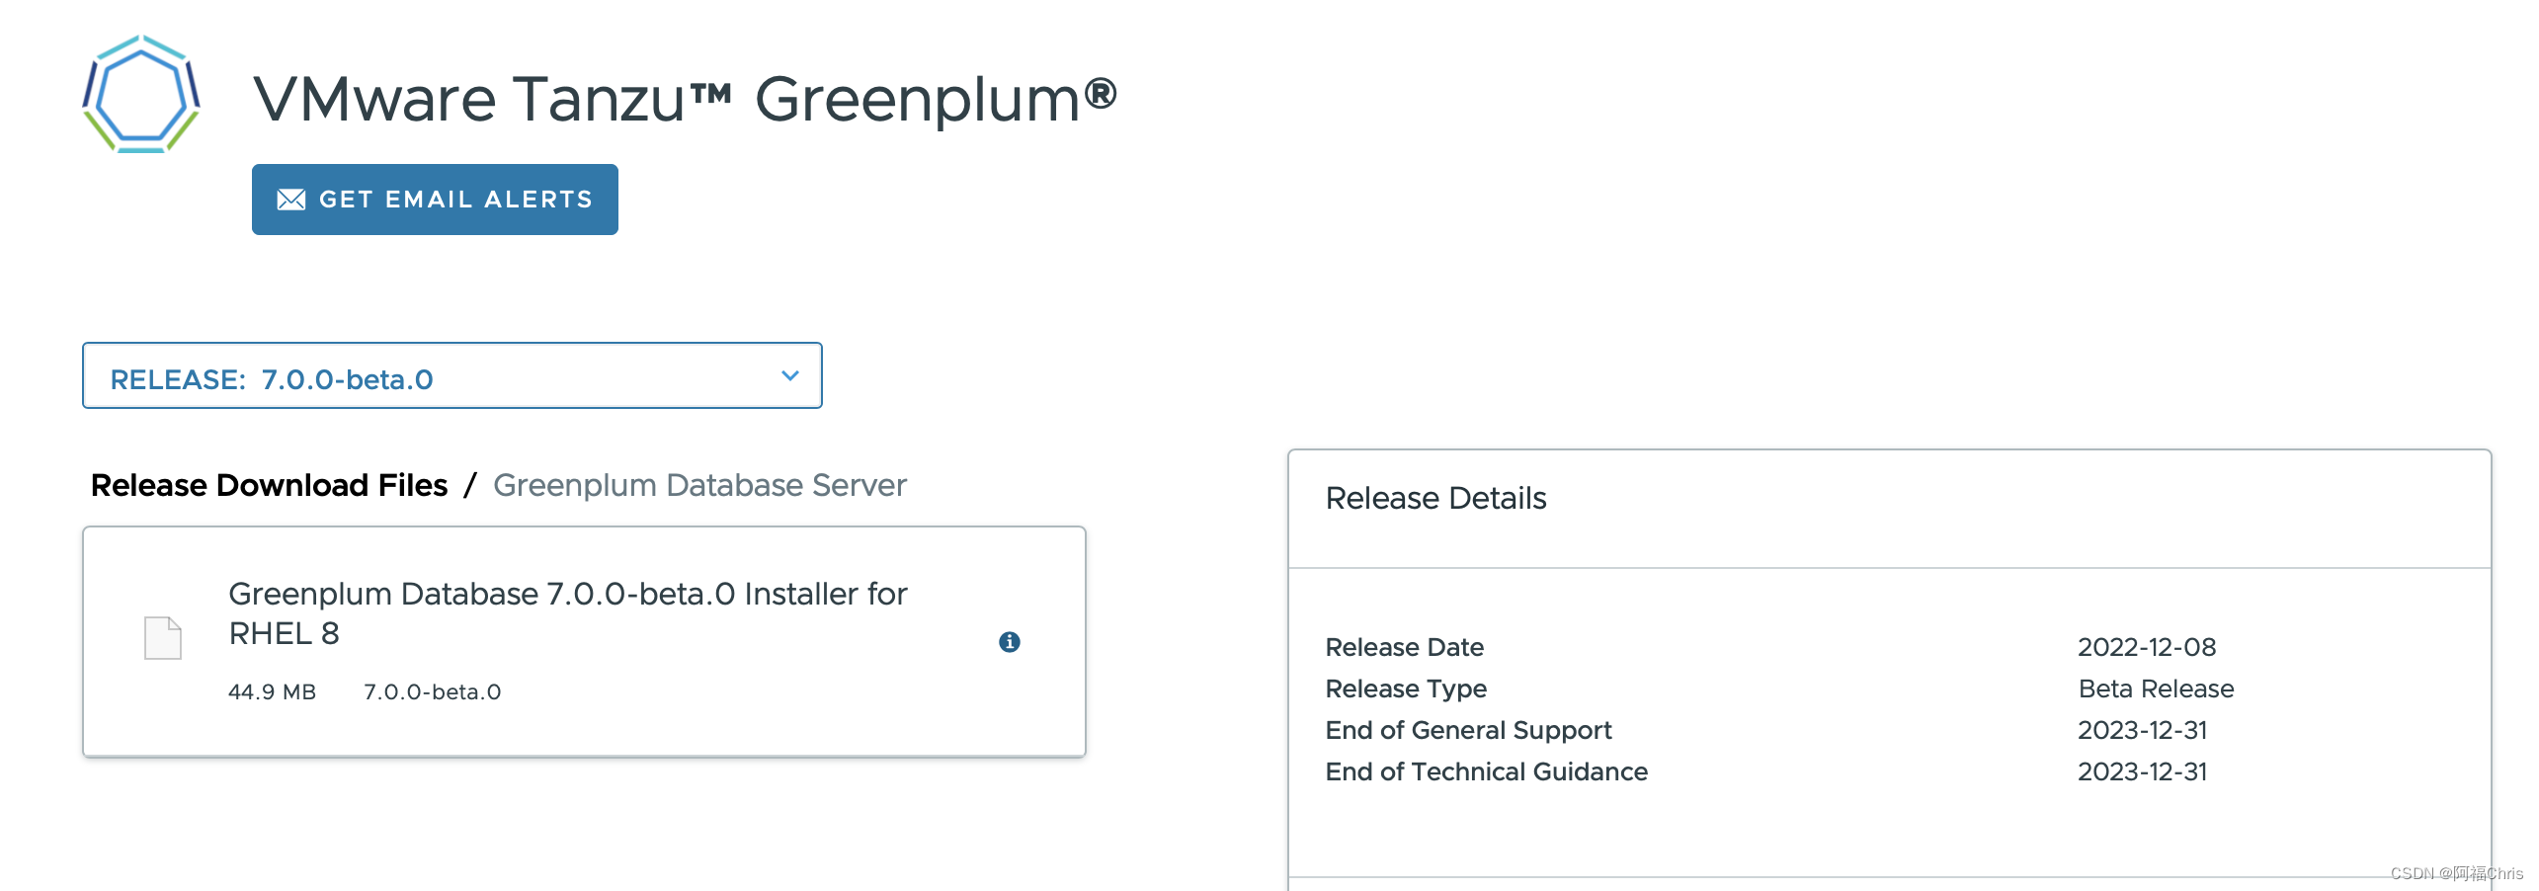This screenshot has width=2539, height=891.
Task: Click the chevron on the RELEASE selector
Action: (x=788, y=376)
